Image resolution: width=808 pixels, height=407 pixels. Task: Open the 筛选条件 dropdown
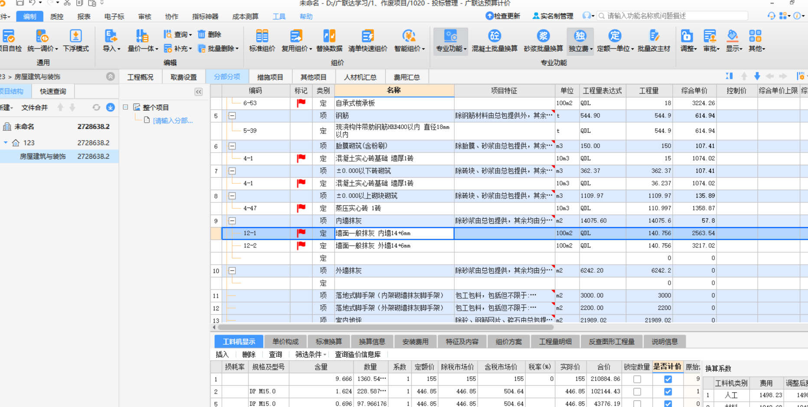309,354
